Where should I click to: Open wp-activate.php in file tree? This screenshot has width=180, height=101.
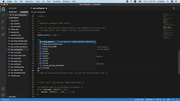tap(17, 38)
